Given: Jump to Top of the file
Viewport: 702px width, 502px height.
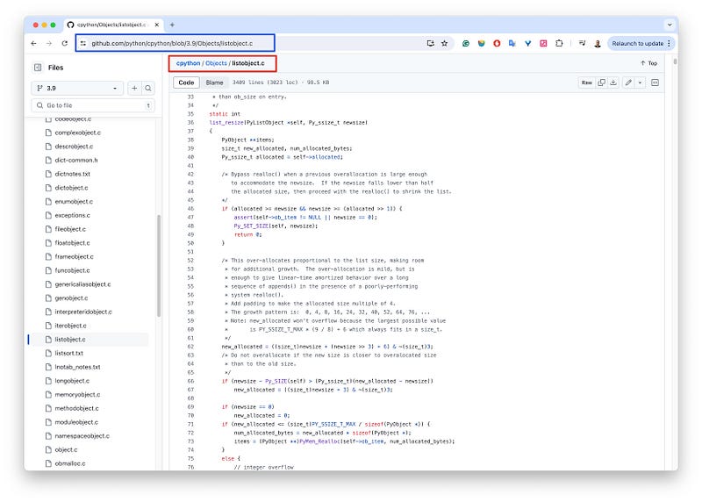Looking at the screenshot, I should coord(648,63).
